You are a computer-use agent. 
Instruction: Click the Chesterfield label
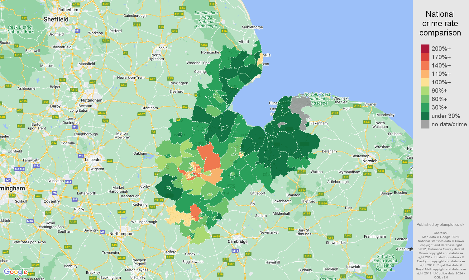pyautogui.click(x=61, y=47)
